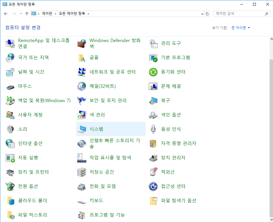273x222 pixels.
Task: Click the 인터넷 옵션 globe icon
Action: pos(10,143)
